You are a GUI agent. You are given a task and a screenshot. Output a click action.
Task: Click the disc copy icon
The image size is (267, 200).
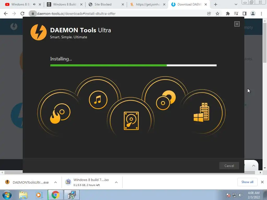(x=166, y=100)
